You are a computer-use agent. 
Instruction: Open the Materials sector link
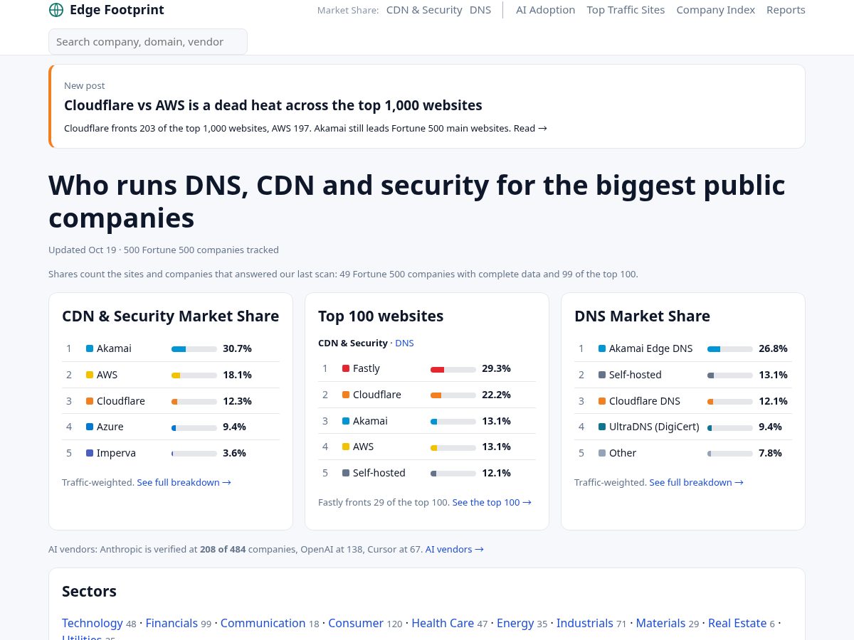point(660,623)
